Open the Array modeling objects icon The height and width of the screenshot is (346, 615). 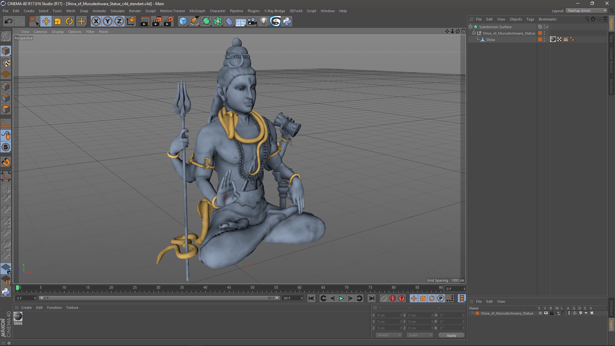coord(218,21)
